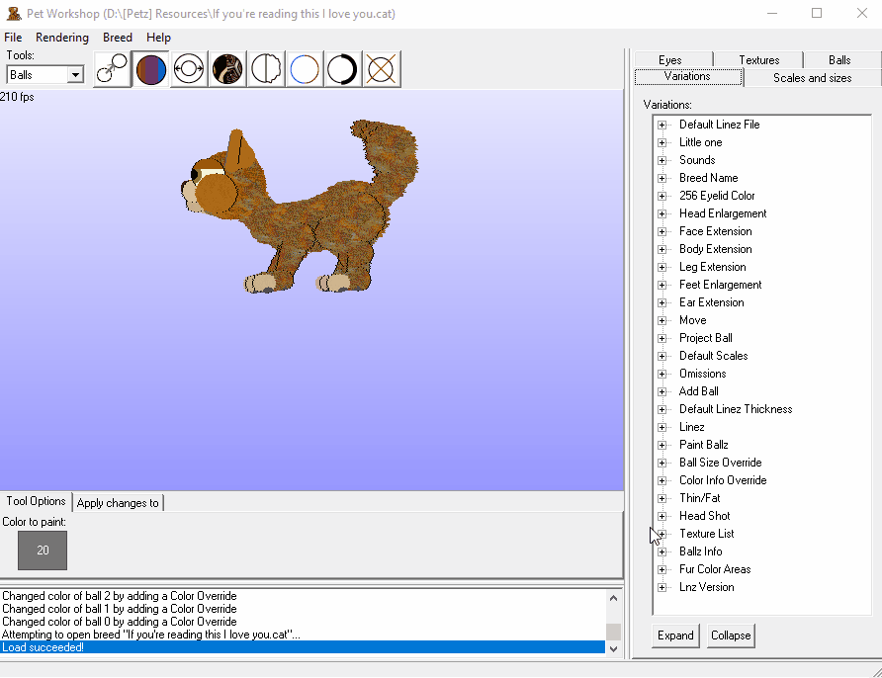The image size is (882, 678).
Task: Switch to the Variations tab
Action: pyautogui.click(x=687, y=76)
